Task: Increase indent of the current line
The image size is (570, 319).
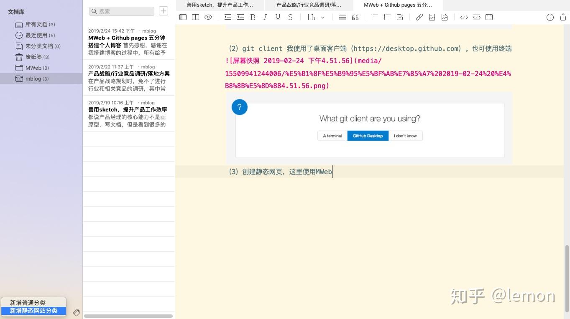Action: coord(228,17)
